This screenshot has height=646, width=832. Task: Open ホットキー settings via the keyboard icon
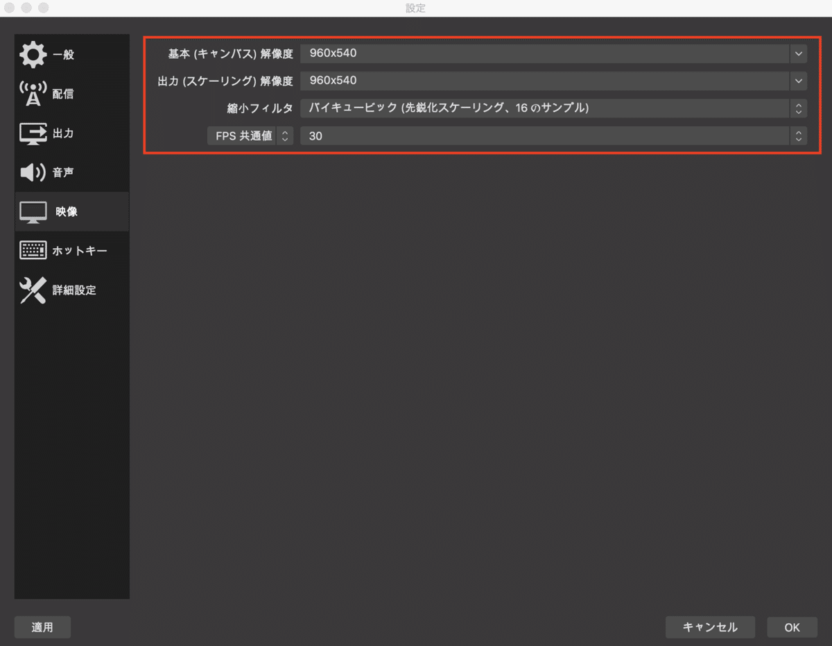pyautogui.click(x=32, y=250)
